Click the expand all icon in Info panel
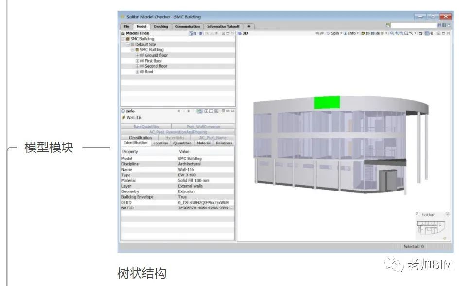The image size is (468, 286). click(x=206, y=111)
